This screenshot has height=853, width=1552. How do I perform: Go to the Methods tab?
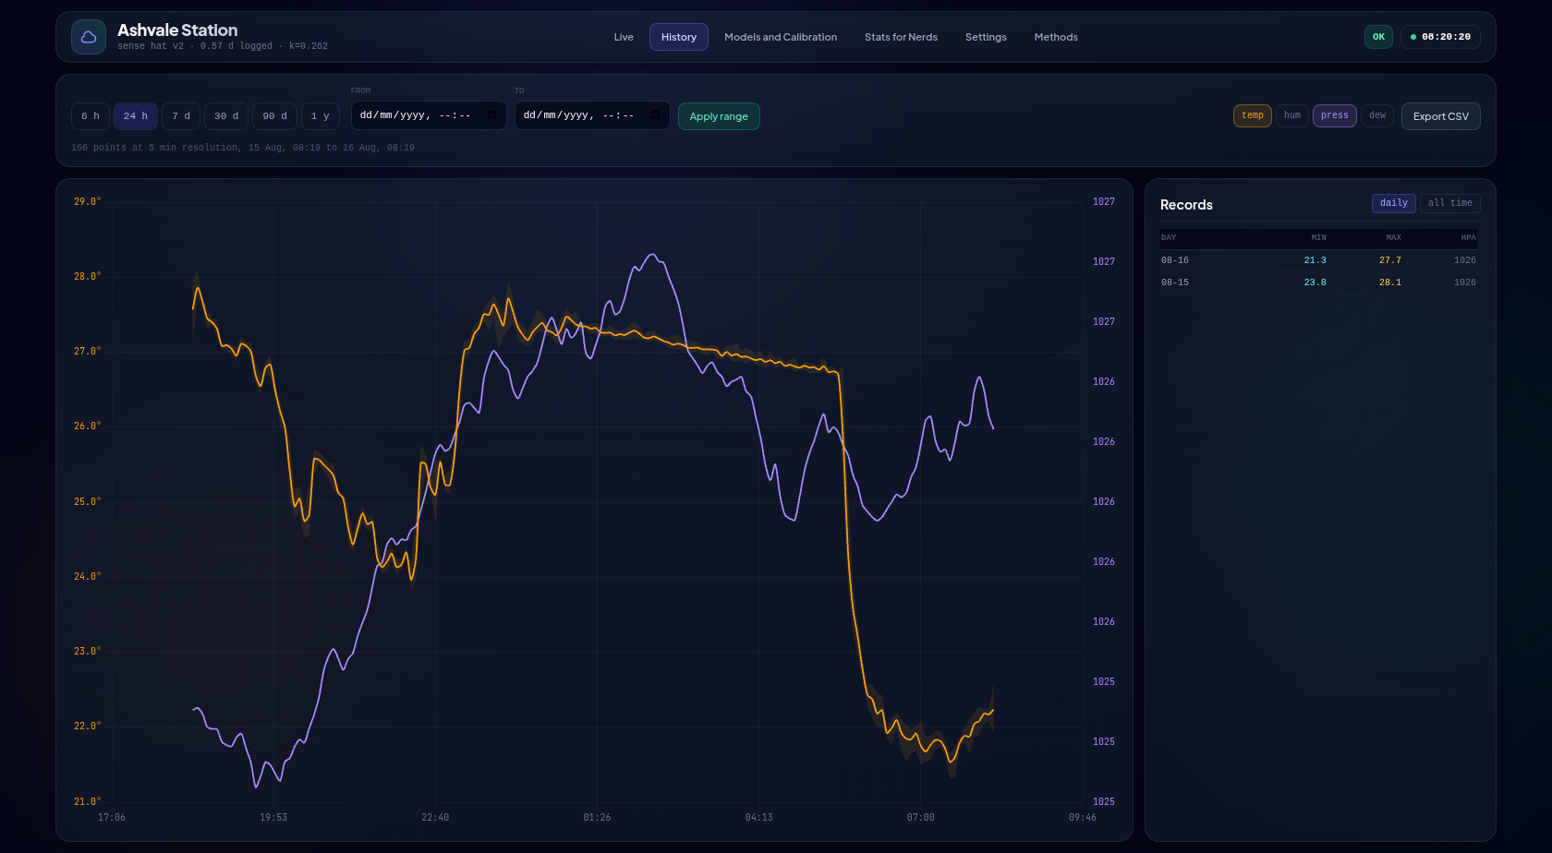point(1056,37)
